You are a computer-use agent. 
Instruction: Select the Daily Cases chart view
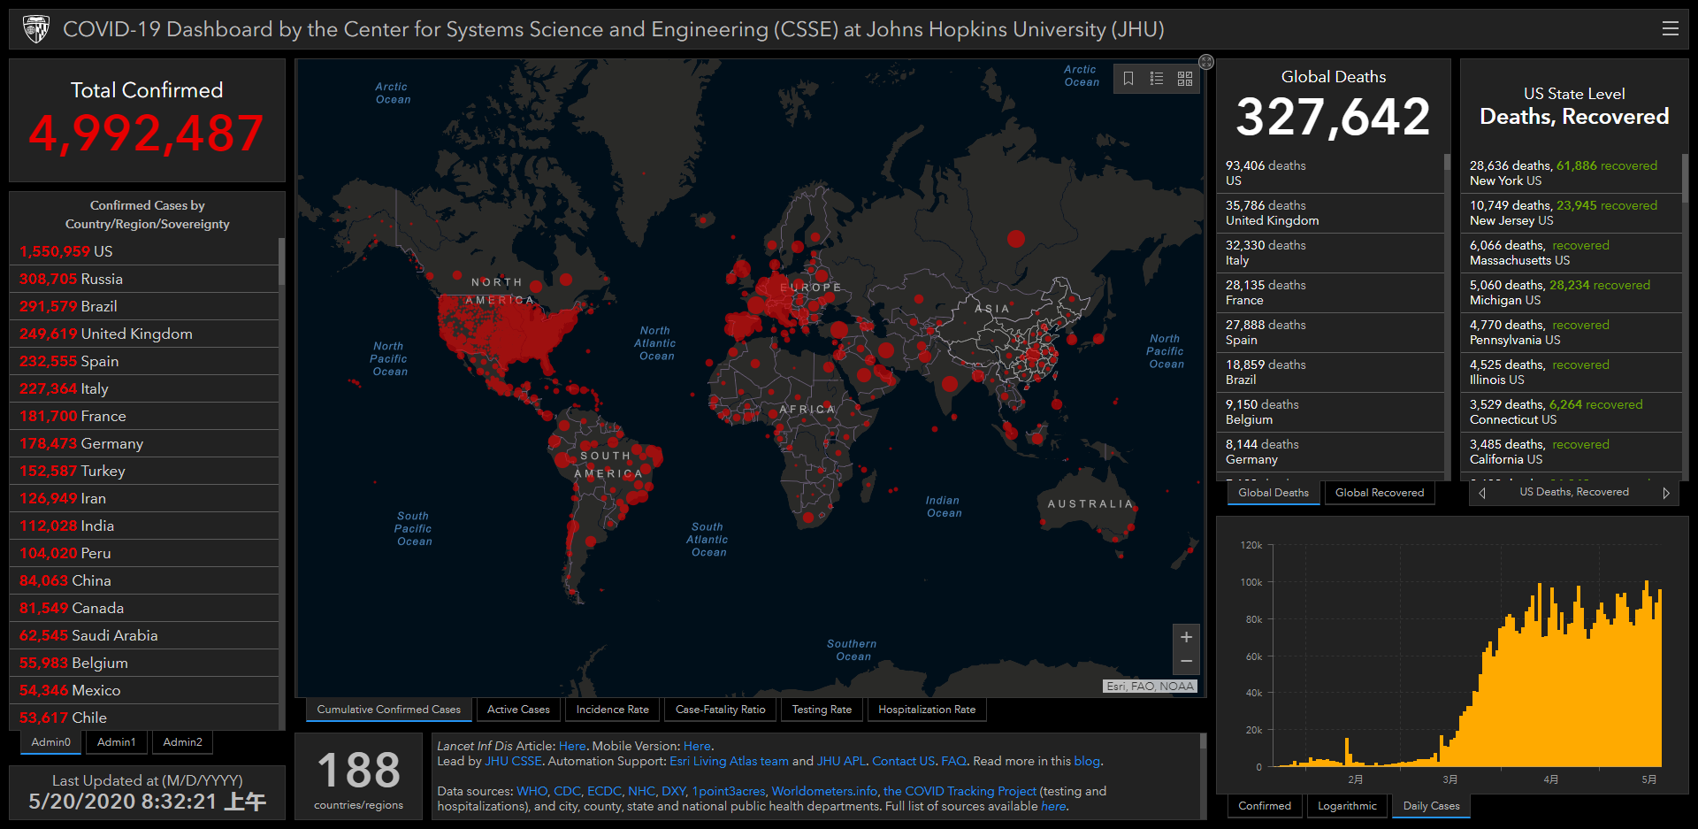click(1431, 806)
